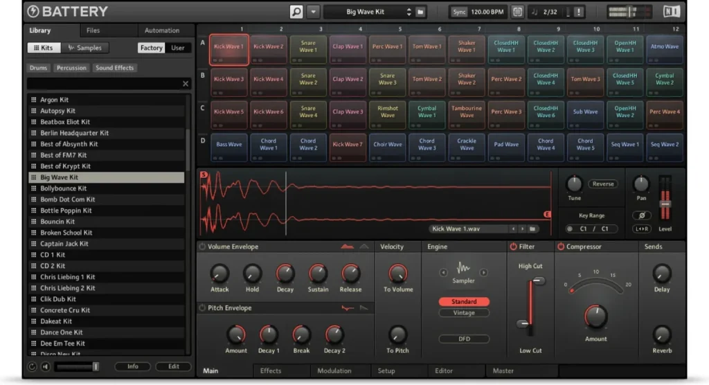Viewport: 709px width, 385px height.
Task: Choose the Vintage sampler mode
Action: pos(464,312)
